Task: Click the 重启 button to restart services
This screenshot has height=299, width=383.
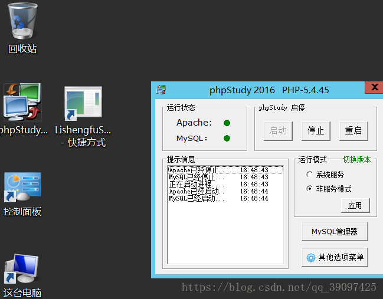Action: point(353,131)
